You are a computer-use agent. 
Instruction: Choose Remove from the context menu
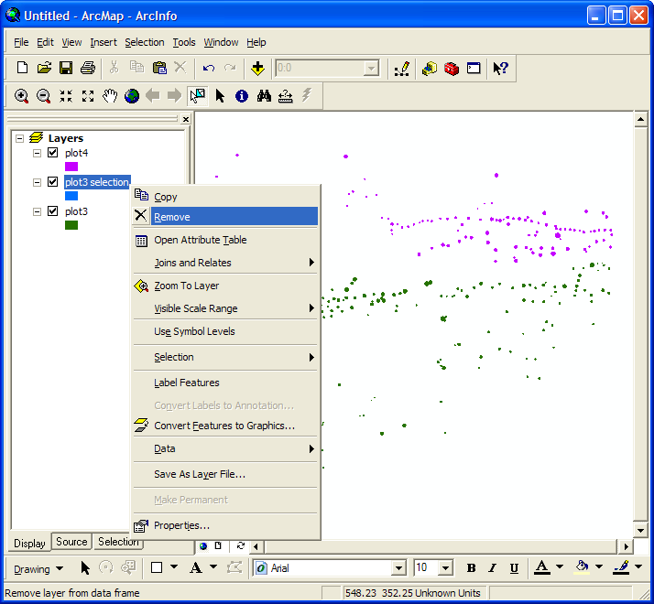172,217
